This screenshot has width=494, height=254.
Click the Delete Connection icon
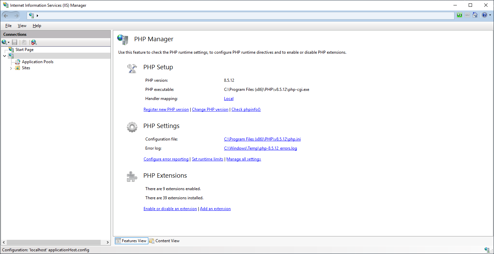[x=34, y=42]
